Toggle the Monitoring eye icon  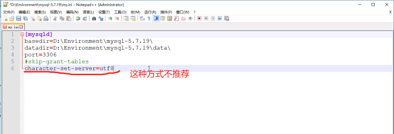coord(190,18)
